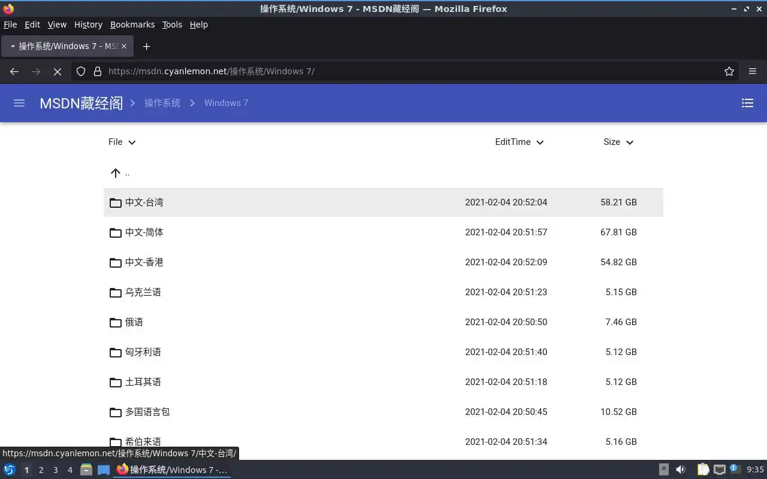Click the 9:35 clock in taskbar
This screenshot has width=767, height=479.
tap(755, 470)
